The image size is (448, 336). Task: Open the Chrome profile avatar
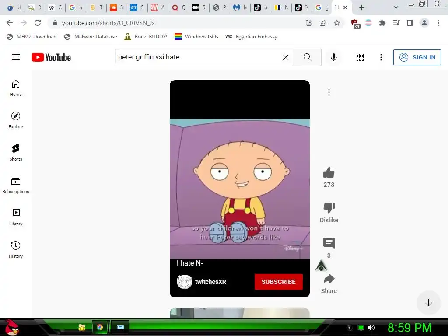point(424,23)
